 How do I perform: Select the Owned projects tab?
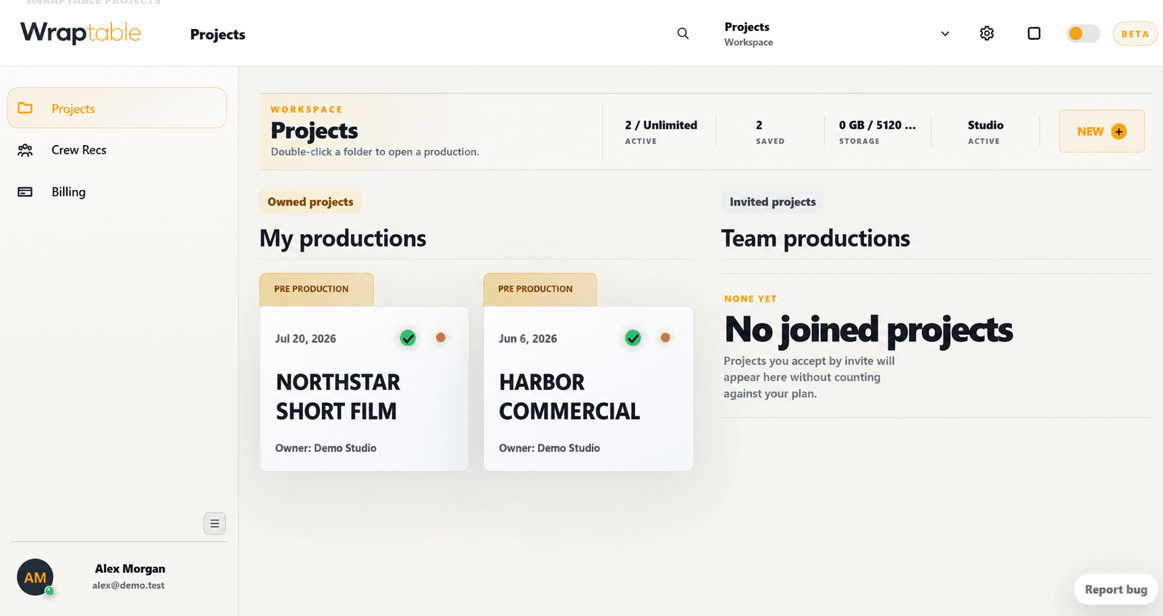310,202
